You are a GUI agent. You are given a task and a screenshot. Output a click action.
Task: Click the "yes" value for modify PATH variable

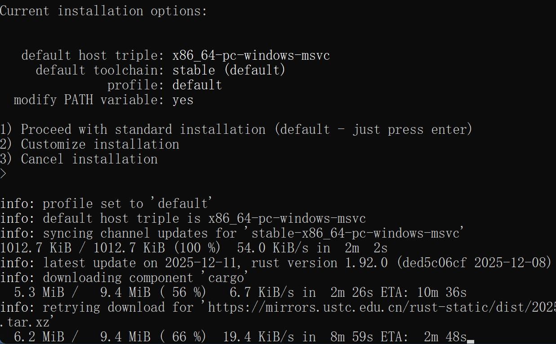tap(183, 100)
